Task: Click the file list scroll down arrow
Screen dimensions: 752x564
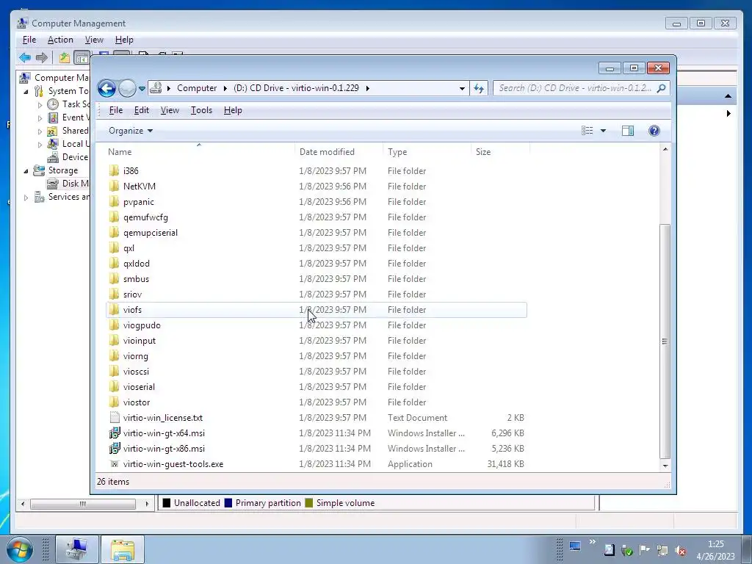Action: coord(665,466)
